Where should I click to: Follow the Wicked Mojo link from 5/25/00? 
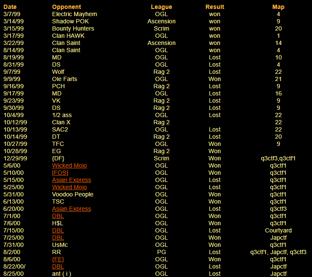[69, 187]
